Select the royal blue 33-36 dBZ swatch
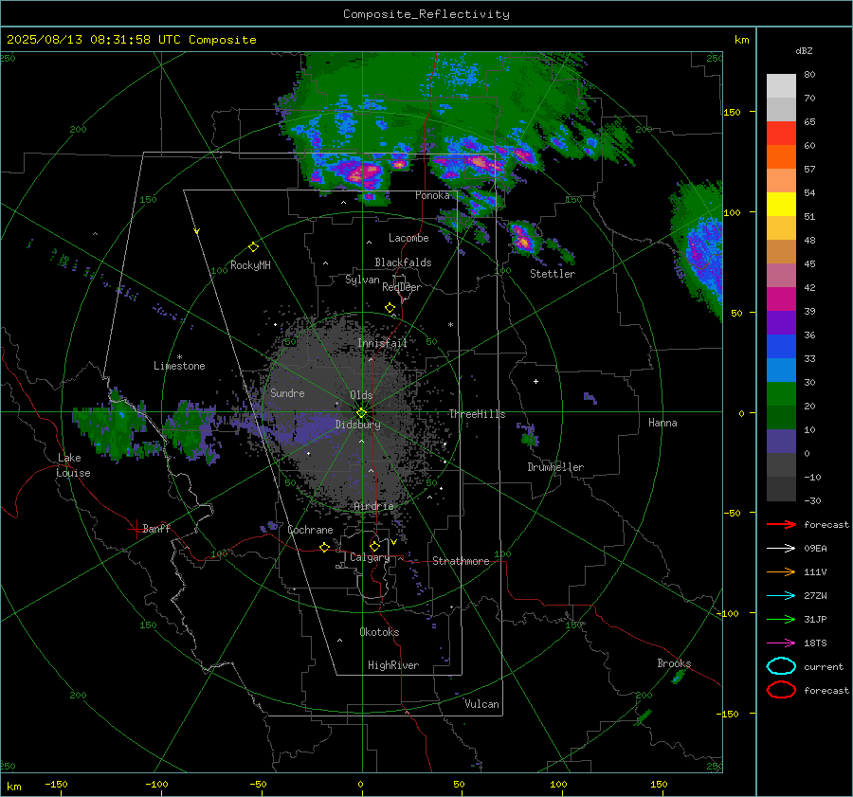Viewport: 853px width, 797px height. pos(781,347)
